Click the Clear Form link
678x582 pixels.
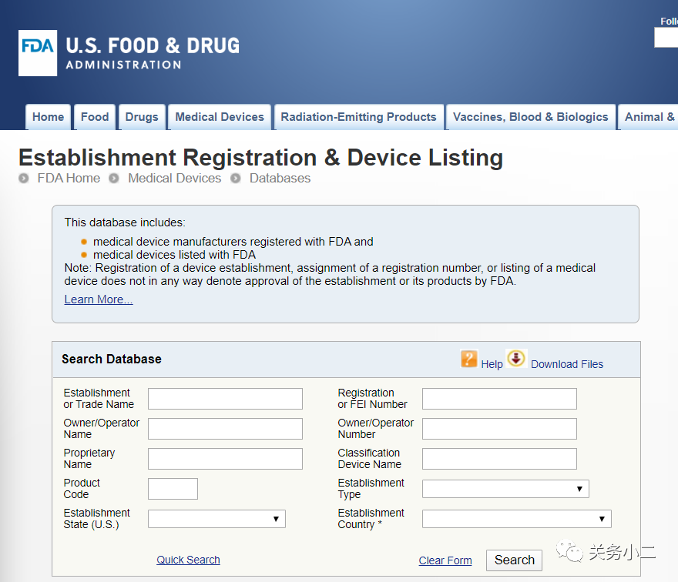pos(445,560)
